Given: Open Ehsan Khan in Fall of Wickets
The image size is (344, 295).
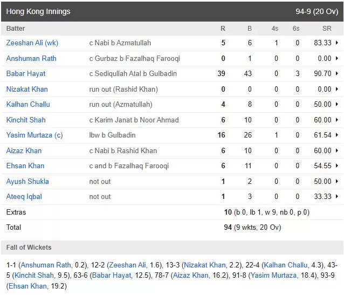Looking at the screenshot, I should pos(27,286).
